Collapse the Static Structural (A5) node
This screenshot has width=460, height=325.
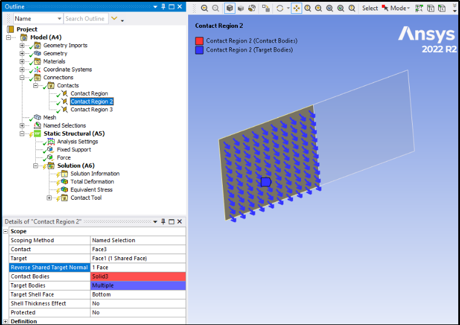point(22,134)
